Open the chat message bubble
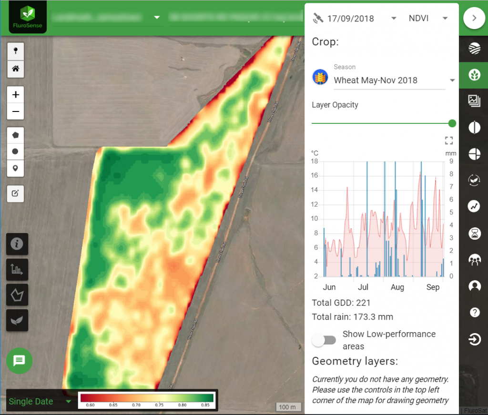Viewport: 488px width, 415px height. point(19,361)
